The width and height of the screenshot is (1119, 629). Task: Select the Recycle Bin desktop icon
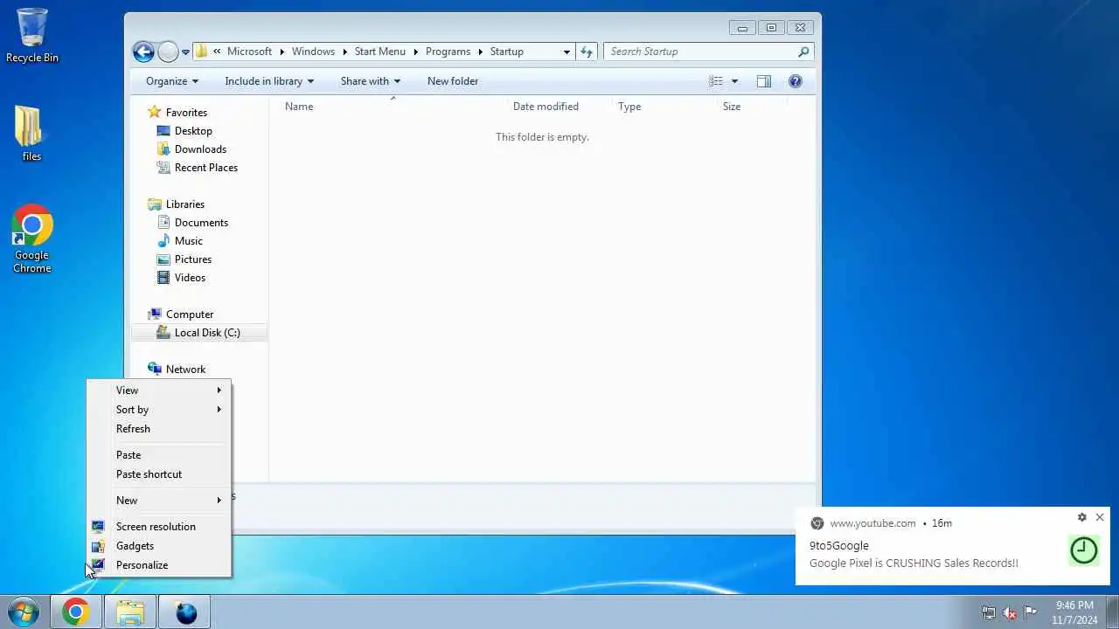click(x=32, y=36)
